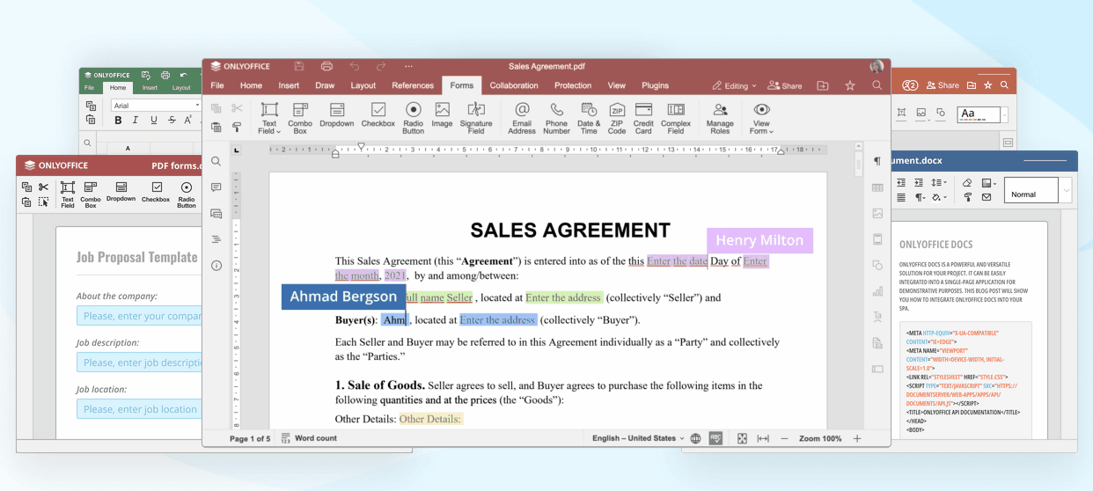Screen dimensions: 1093x491
Task: Mark document as favorite with star icon
Action: click(849, 85)
